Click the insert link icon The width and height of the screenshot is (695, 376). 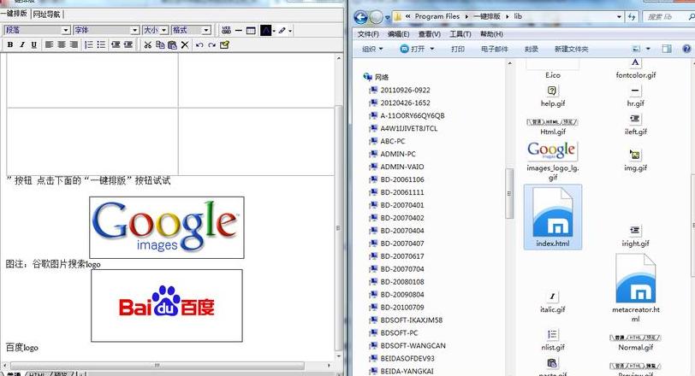[x=226, y=30]
